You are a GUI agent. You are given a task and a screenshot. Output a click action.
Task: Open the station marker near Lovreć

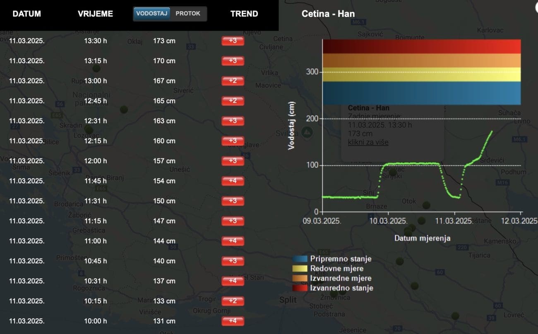tap(455, 316)
